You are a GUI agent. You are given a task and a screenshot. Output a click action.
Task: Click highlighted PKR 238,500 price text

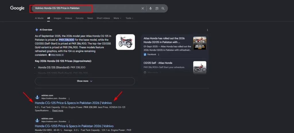coord(67,40)
